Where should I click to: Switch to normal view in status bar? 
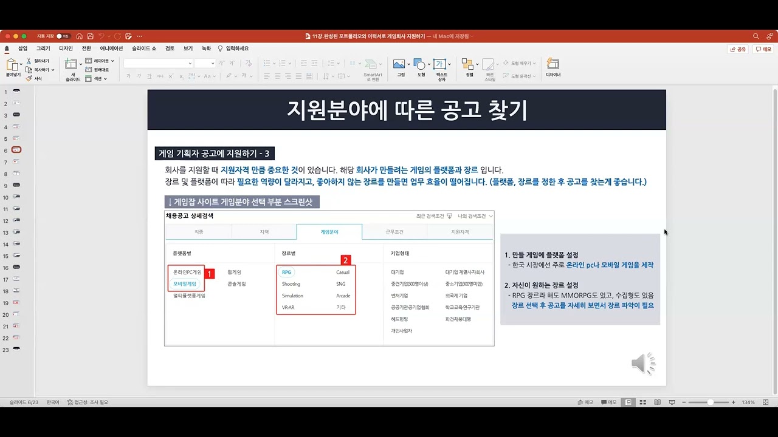point(628,402)
